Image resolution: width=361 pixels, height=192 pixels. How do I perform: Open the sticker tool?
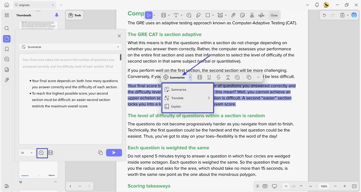(x=242, y=15)
